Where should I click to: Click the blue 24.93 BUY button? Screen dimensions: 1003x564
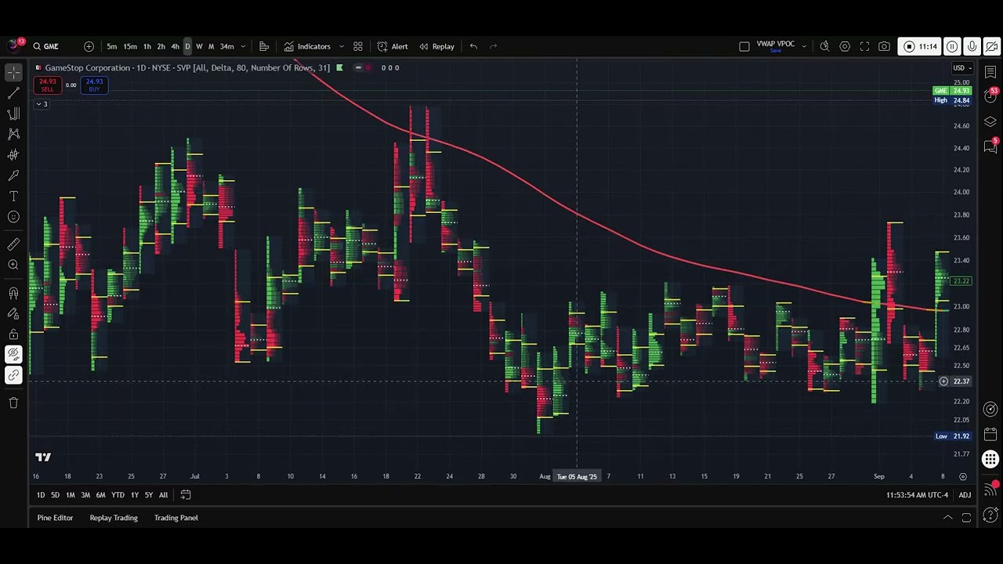point(94,85)
